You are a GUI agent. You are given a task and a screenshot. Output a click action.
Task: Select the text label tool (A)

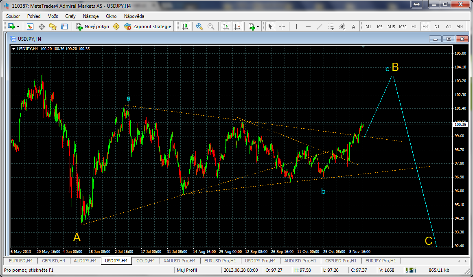click(x=353, y=26)
